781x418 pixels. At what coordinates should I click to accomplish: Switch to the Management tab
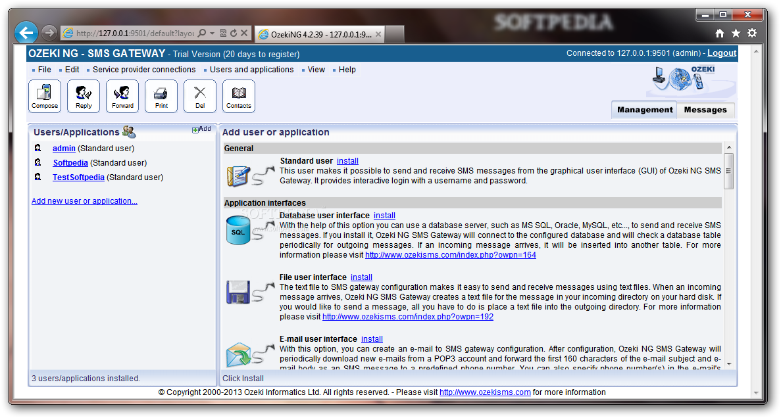click(x=645, y=110)
